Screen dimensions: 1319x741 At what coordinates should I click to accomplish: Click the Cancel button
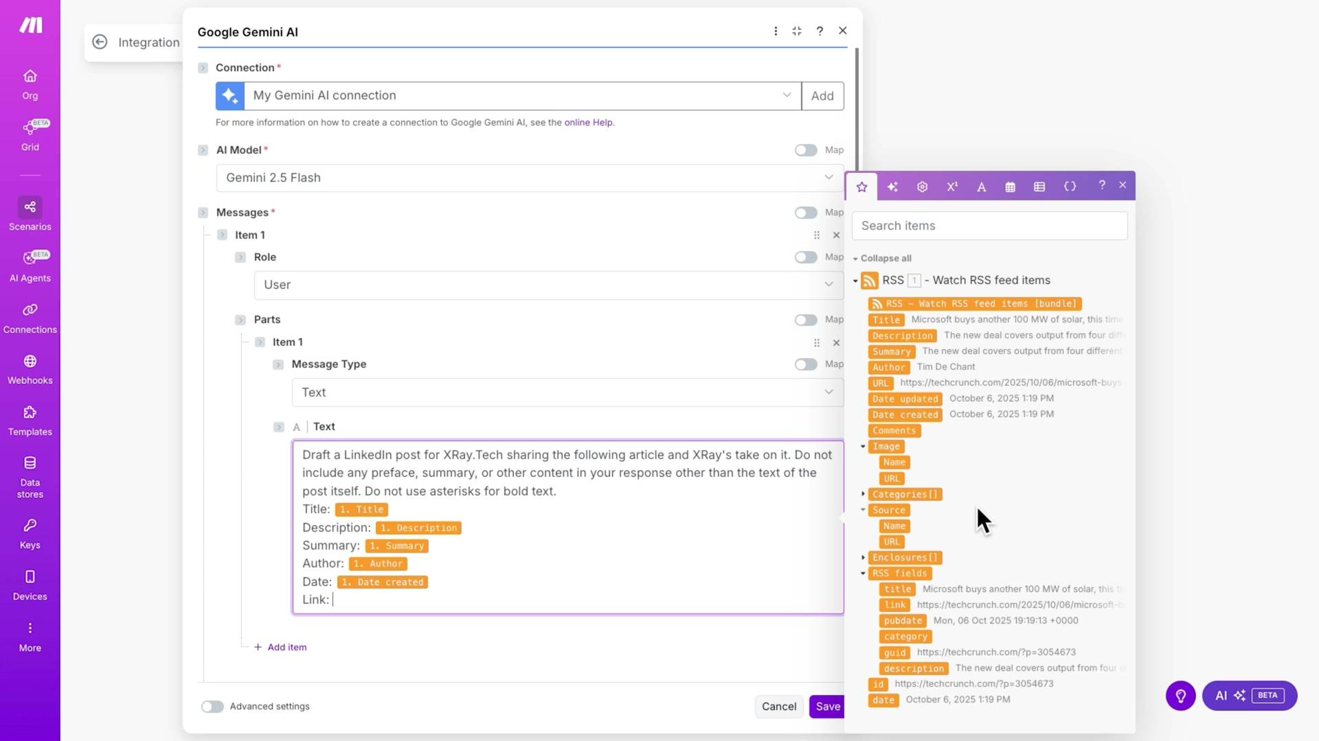[778, 706]
